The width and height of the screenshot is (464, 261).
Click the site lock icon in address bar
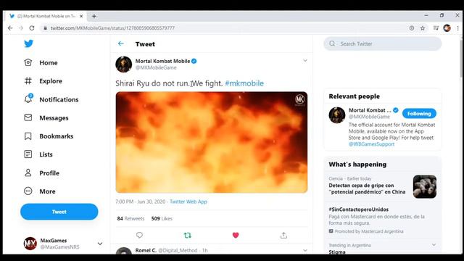click(x=45, y=28)
